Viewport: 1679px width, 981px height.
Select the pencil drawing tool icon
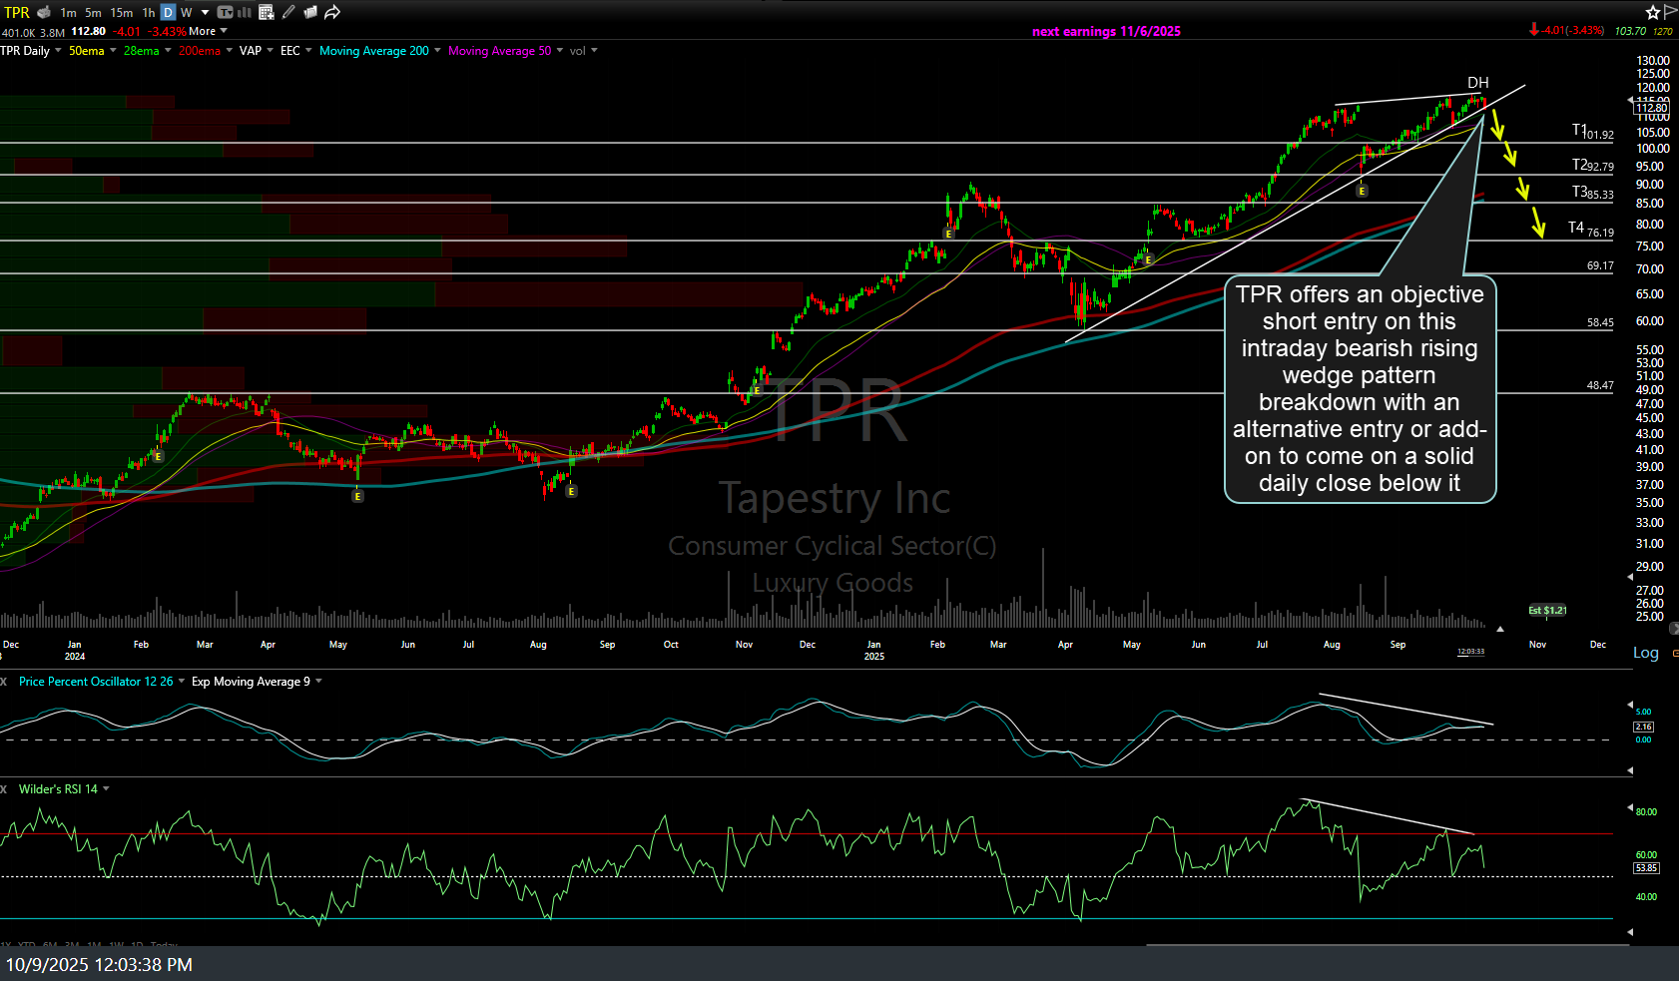288,12
